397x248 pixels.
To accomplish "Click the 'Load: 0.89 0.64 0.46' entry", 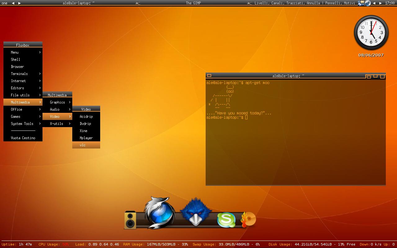I will pos(97,244).
